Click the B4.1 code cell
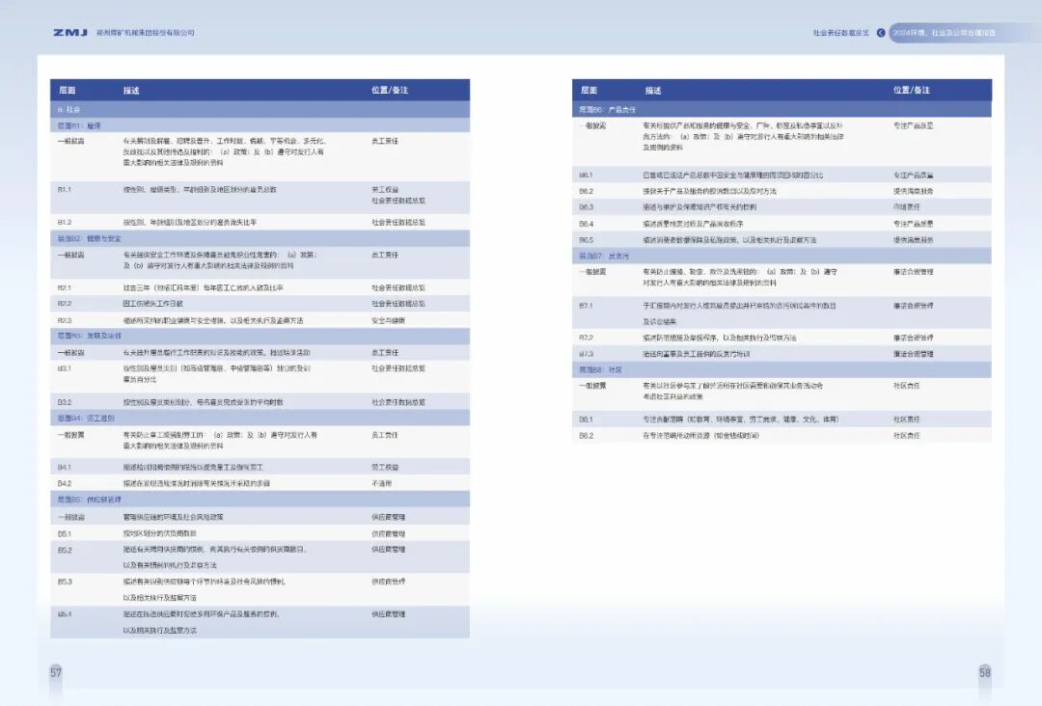 (x=65, y=468)
